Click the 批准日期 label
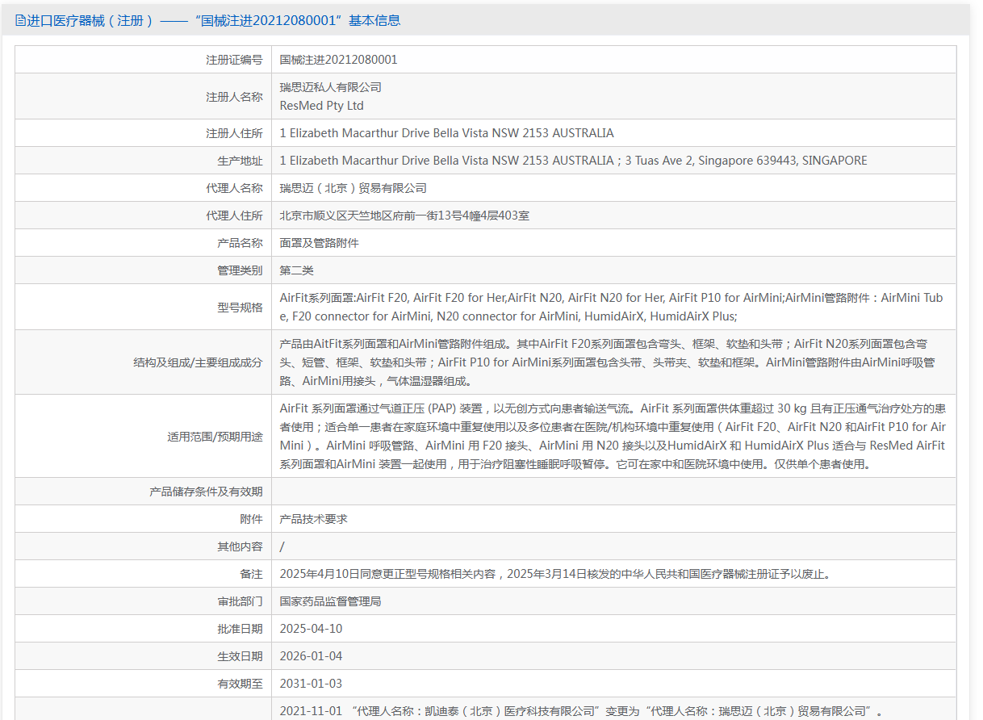Screen dimensions: 983x720 point(240,629)
